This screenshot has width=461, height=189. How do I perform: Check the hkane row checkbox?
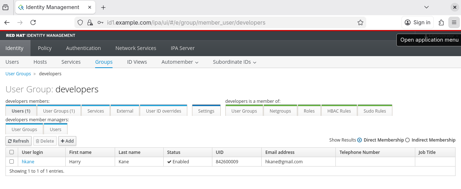12,161
